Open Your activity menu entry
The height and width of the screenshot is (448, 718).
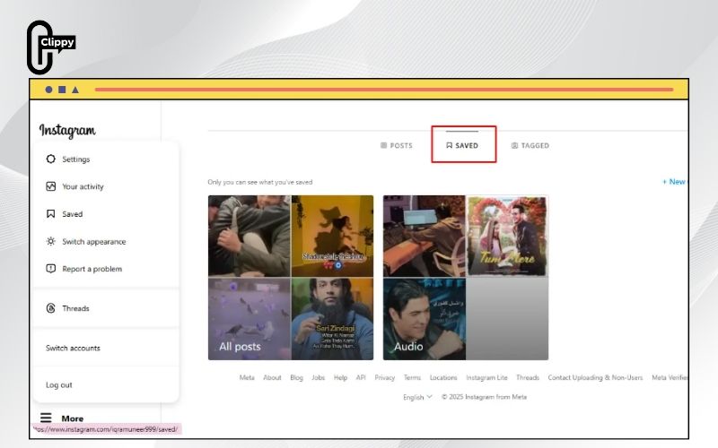click(x=106, y=186)
